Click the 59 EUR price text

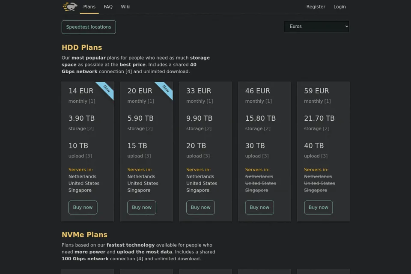click(316, 91)
